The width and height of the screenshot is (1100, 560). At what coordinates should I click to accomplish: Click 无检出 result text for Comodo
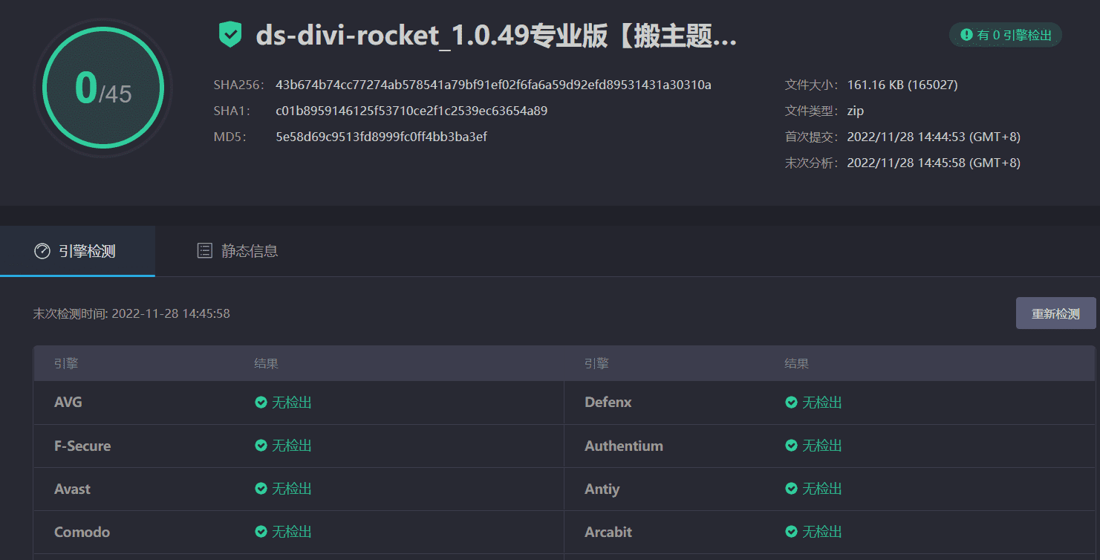pos(292,532)
